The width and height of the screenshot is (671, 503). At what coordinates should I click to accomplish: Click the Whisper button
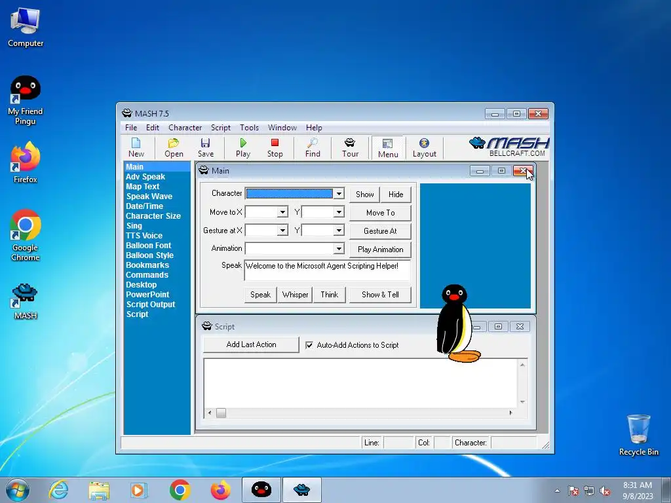(x=295, y=295)
